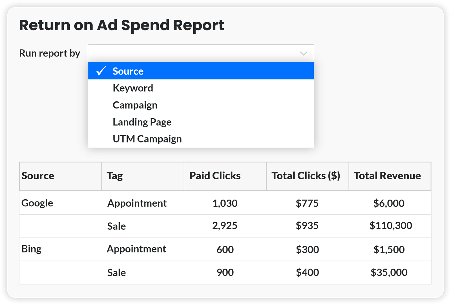The image size is (451, 305).
Task: Click the Source column header
Action: click(38, 176)
